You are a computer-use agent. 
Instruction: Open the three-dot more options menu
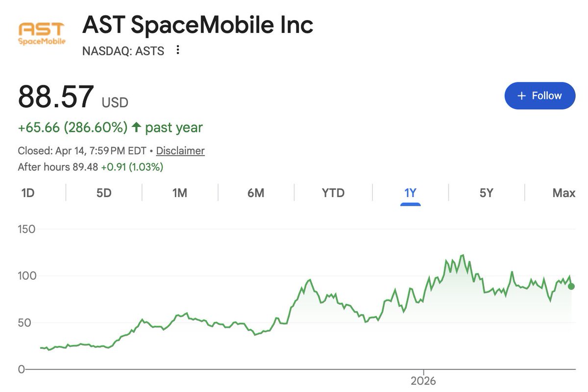point(178,50)
